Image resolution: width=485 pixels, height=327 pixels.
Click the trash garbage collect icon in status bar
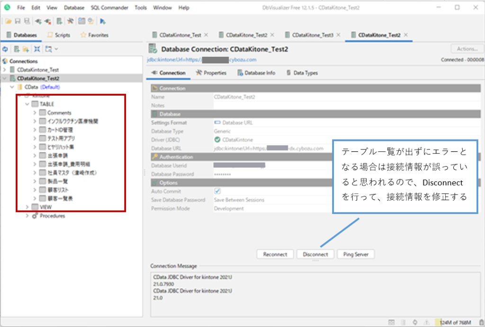pyautogui.click(x=482, y=322)
